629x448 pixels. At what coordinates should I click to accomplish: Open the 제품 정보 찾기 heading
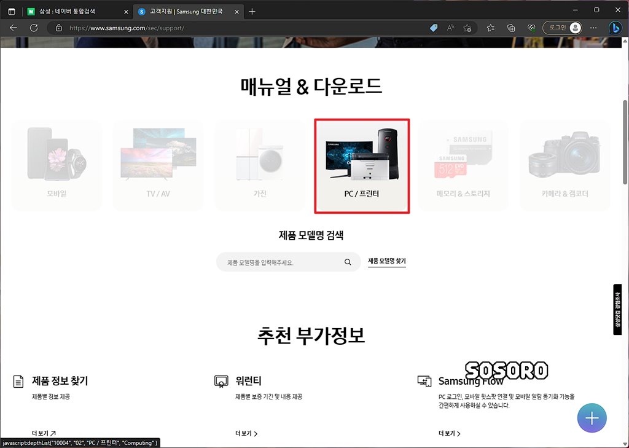pos(60,380)
